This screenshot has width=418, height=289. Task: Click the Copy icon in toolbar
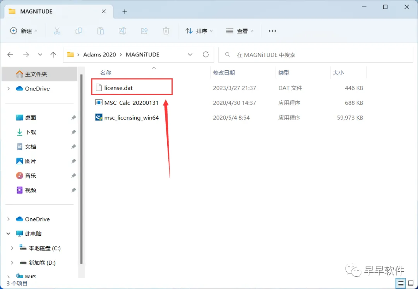point(79,31)
